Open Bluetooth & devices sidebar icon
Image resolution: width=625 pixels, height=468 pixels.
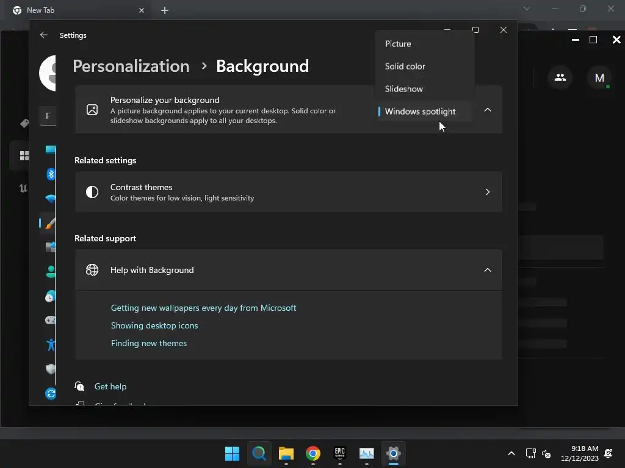click(x=51, y=174)
